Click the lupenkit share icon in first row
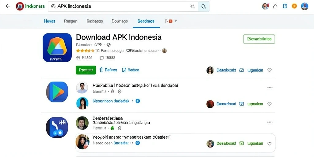Screen dimensions: 314x157 242,70
